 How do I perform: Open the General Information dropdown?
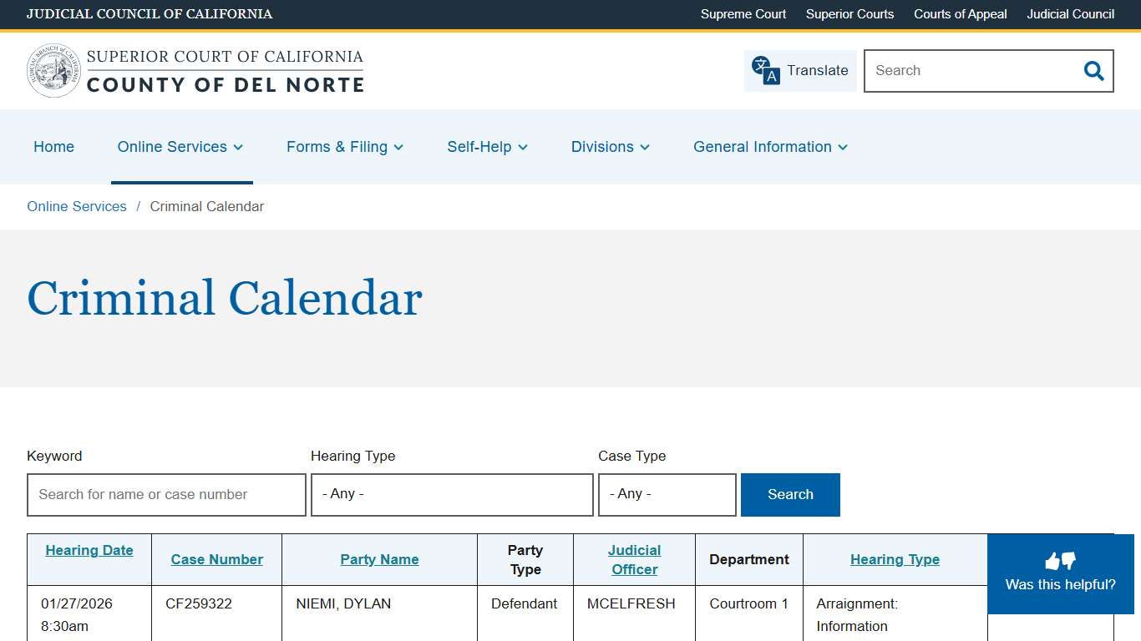pyautogui.click(x=769, y=147)
